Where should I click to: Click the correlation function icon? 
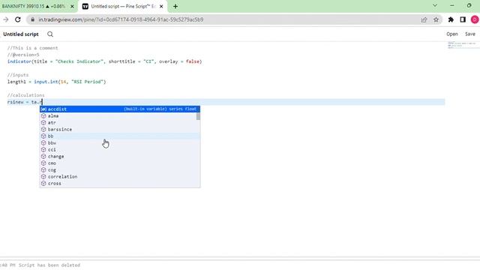click(x=43, y=177)
